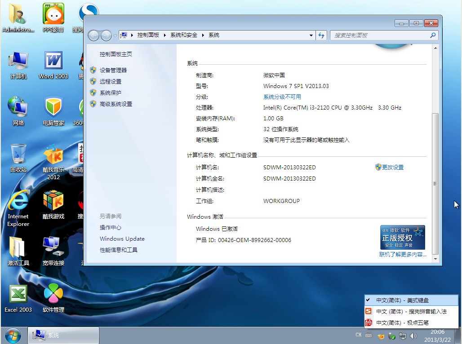The height and width of the screenshot is (344, 462).
Task: Switch to 极点五笔 input method
Action: [411, 322]
